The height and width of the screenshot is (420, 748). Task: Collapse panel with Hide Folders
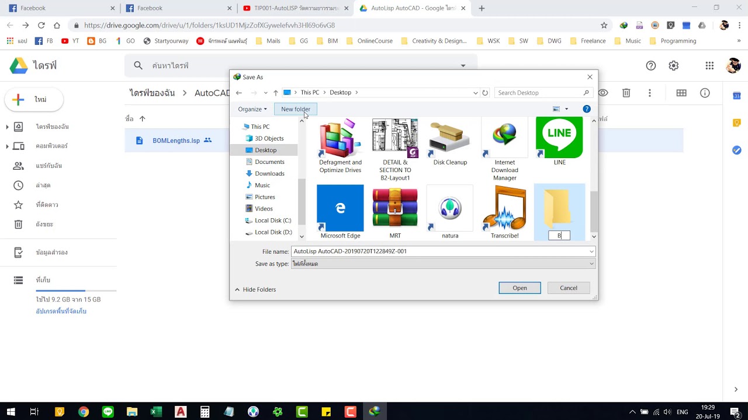(x=255, y=289)
